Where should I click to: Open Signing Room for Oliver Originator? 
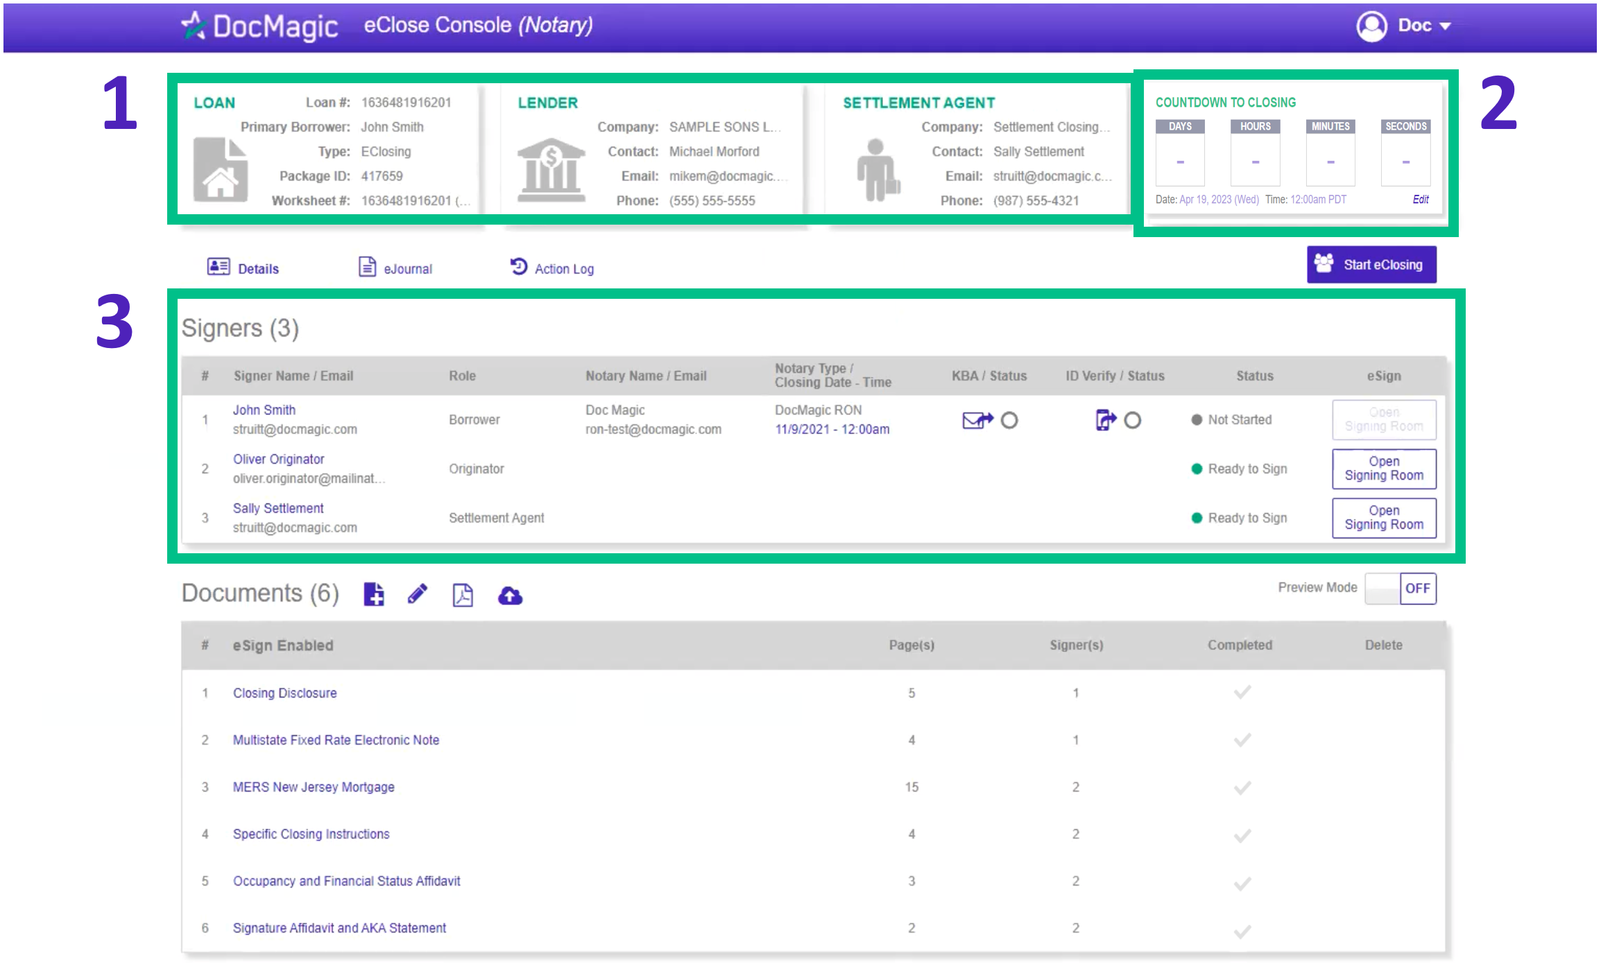(x=1384, y=469)
